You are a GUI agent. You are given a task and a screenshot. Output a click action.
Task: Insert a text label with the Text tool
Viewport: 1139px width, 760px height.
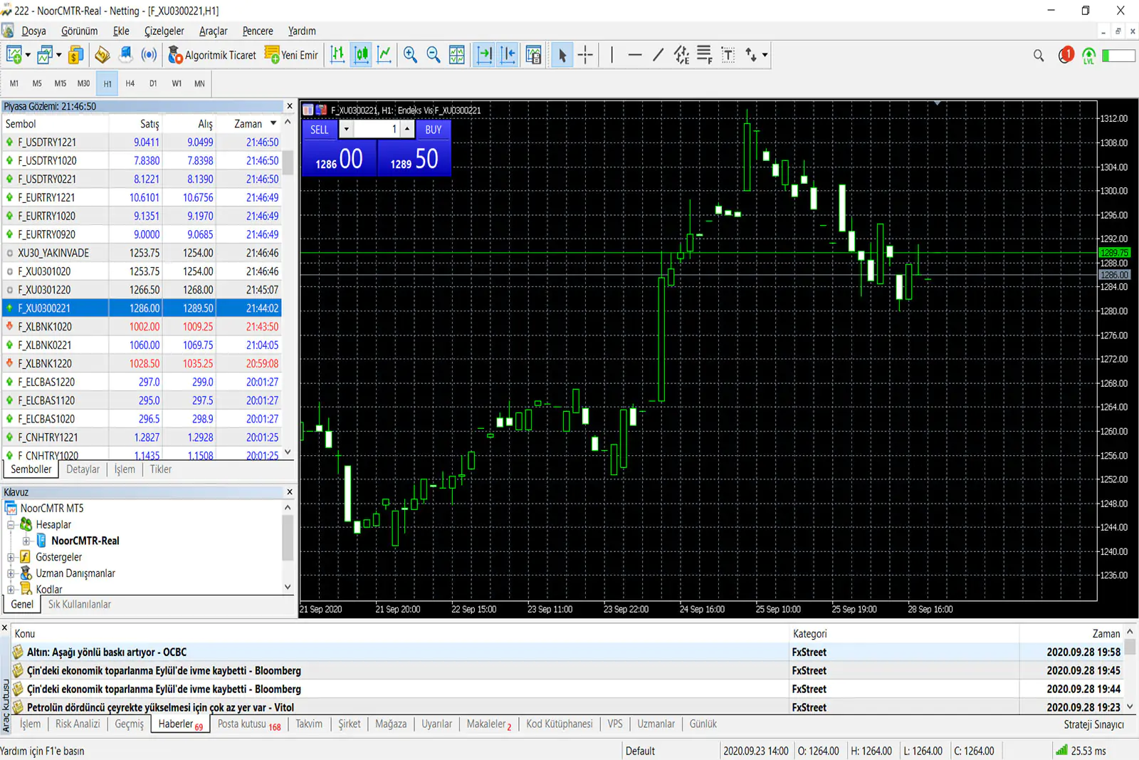tap(728, 55)
